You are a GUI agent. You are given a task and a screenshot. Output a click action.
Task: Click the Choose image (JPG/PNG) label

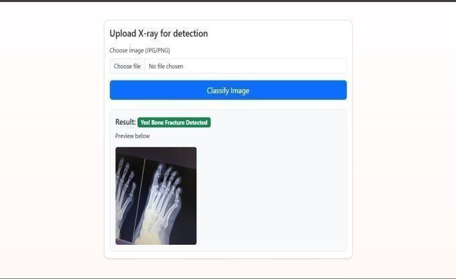(x=139, y=50)
